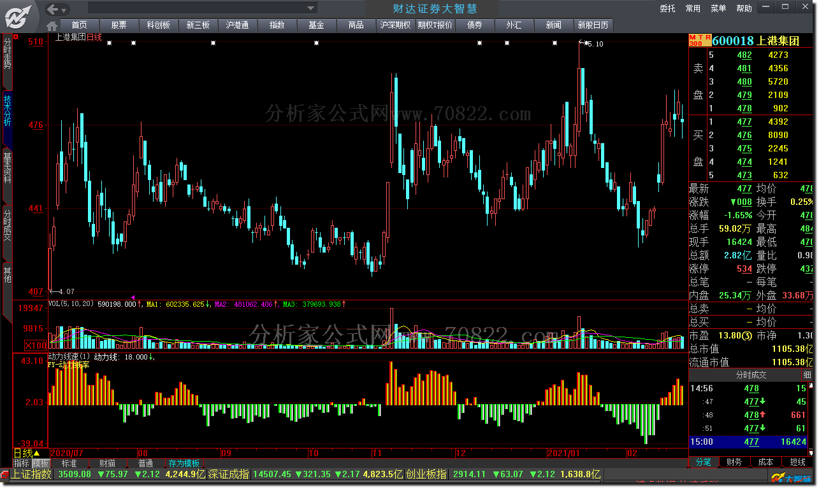Switch to the 短线 tab

coord(798,462)
